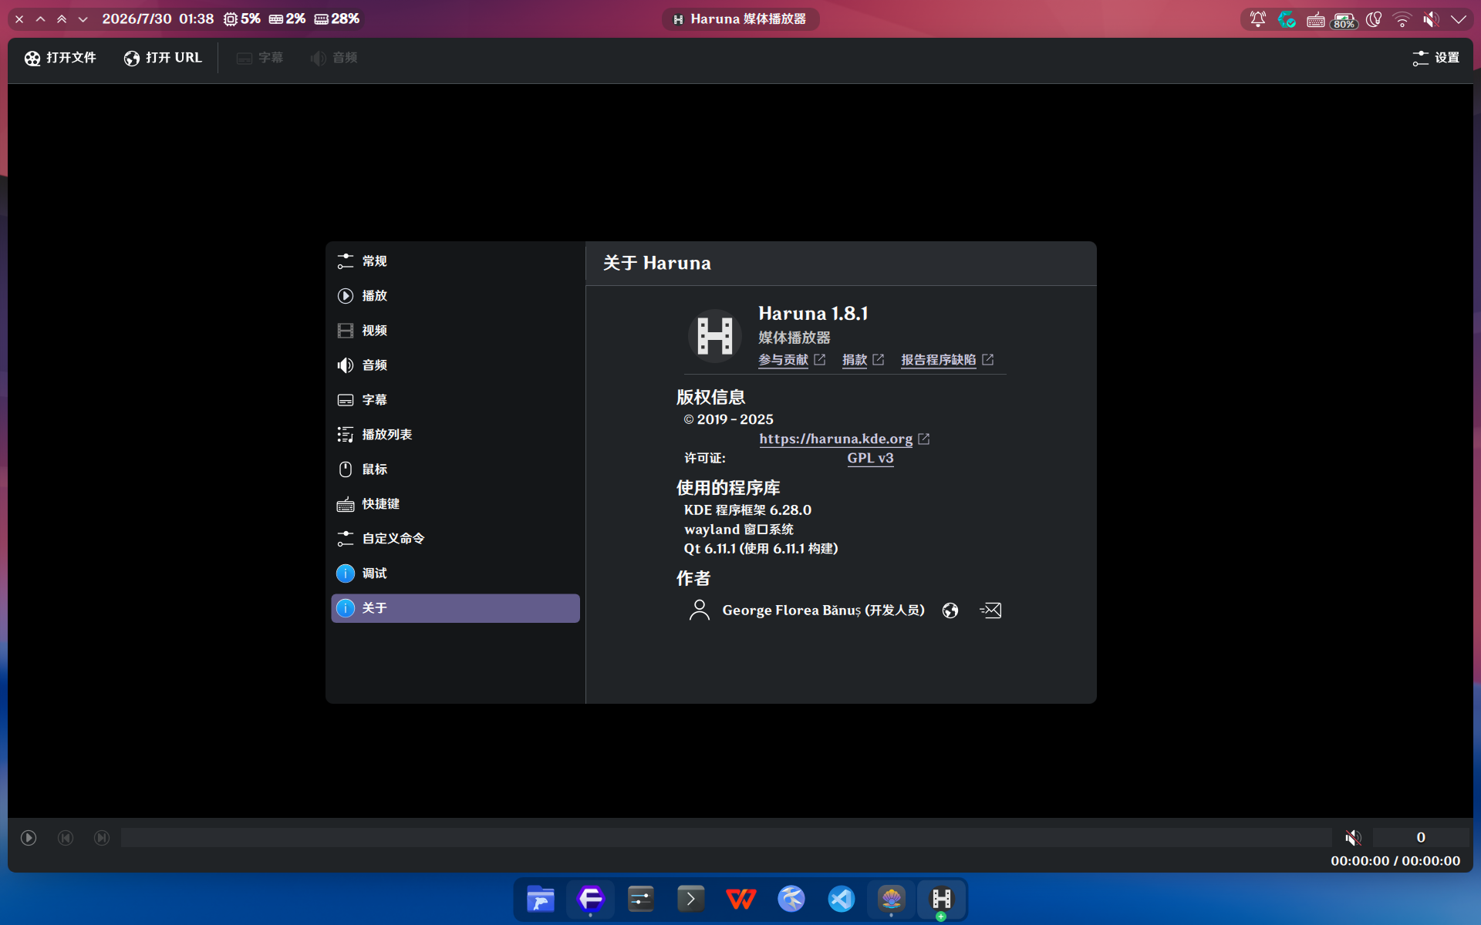Open the 自定义命令 custom commands page
This screenshot has height=925, width=1481.
[455, 539]
